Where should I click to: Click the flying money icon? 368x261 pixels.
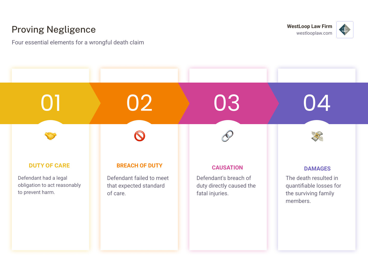pyautogui.click(x=317, y=136)
